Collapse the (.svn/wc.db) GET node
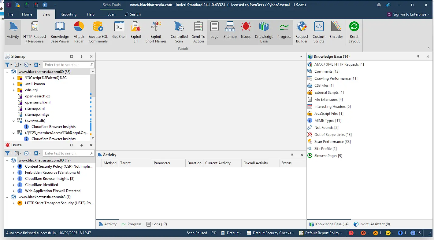 click(x=14, y=121)
